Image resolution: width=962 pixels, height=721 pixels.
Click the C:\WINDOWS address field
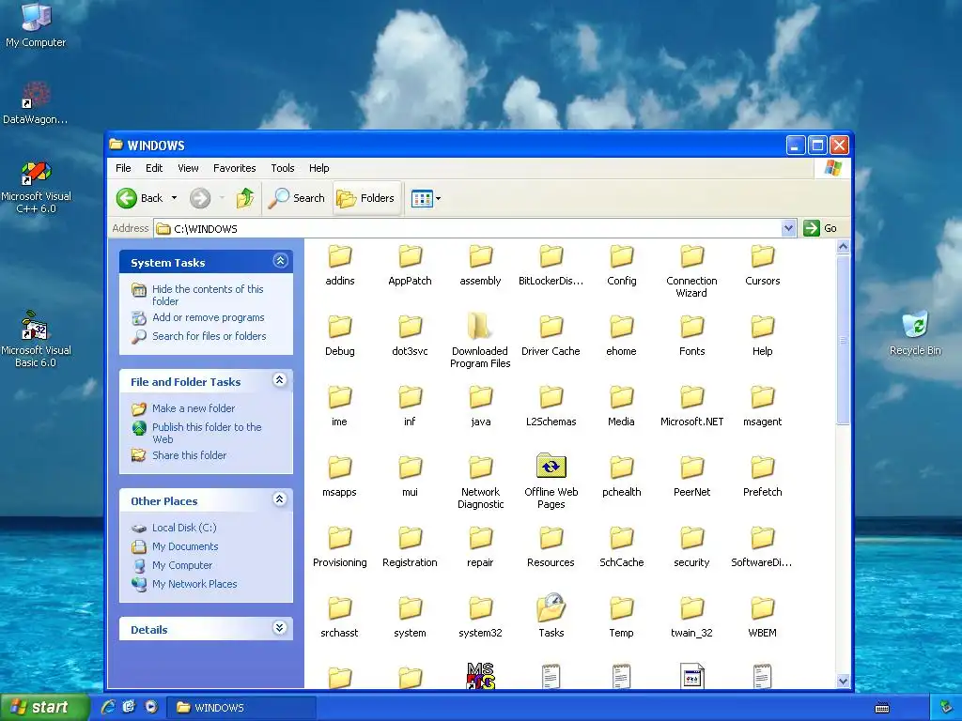tap(468, 228)
